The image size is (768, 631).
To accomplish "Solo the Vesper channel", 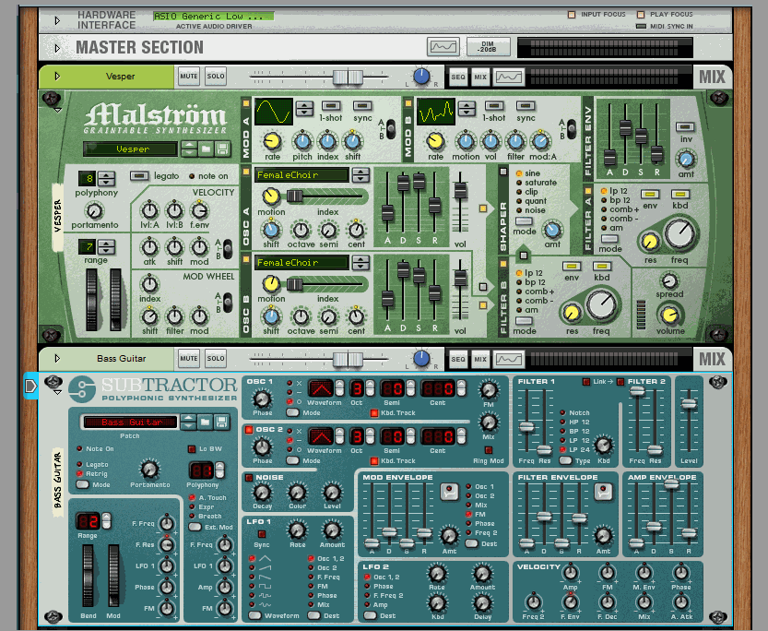I will [216, 77].
